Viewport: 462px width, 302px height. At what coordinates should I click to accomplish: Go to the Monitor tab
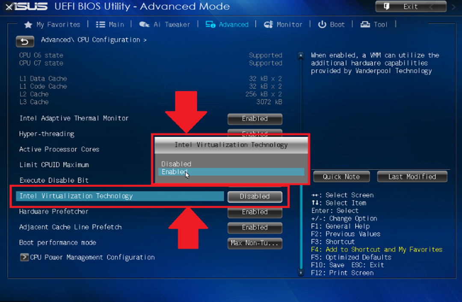click(283, 25)
